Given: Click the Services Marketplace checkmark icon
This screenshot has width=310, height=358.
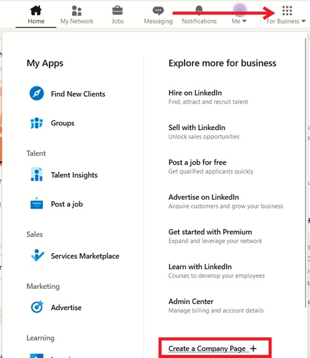Looking at the screenshot, I should tap(37, 255).
